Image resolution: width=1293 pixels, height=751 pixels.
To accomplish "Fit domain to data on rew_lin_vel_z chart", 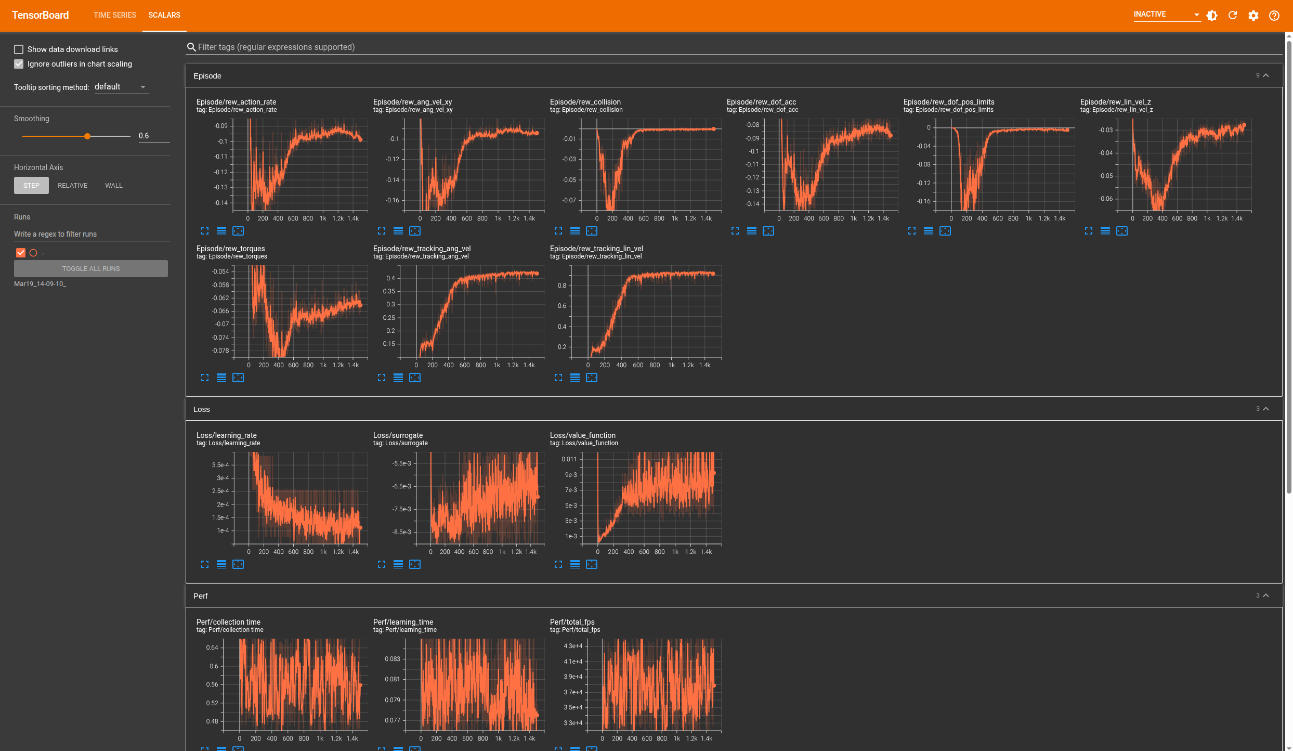I will pos(1122,231).
